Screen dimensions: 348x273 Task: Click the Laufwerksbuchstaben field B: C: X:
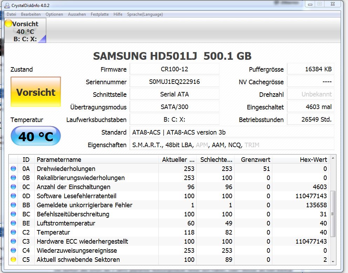(175, 120)
